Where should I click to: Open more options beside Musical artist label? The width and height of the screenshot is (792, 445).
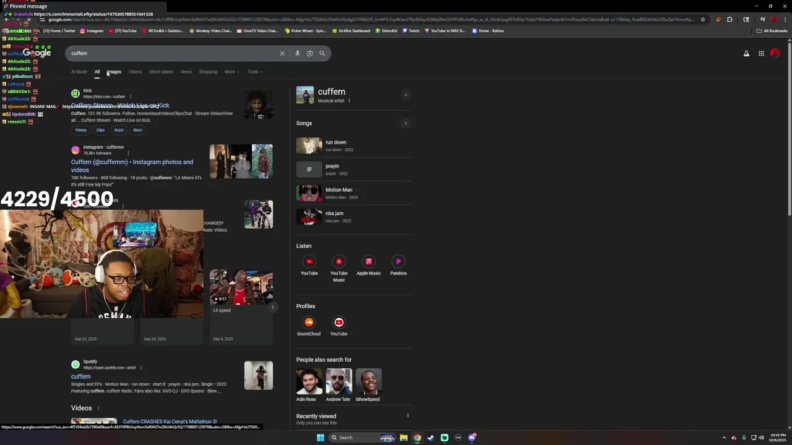(x=349, y=101)
